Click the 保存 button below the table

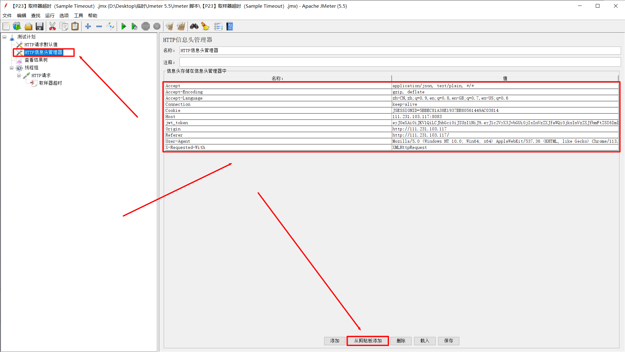pos(449,341)
